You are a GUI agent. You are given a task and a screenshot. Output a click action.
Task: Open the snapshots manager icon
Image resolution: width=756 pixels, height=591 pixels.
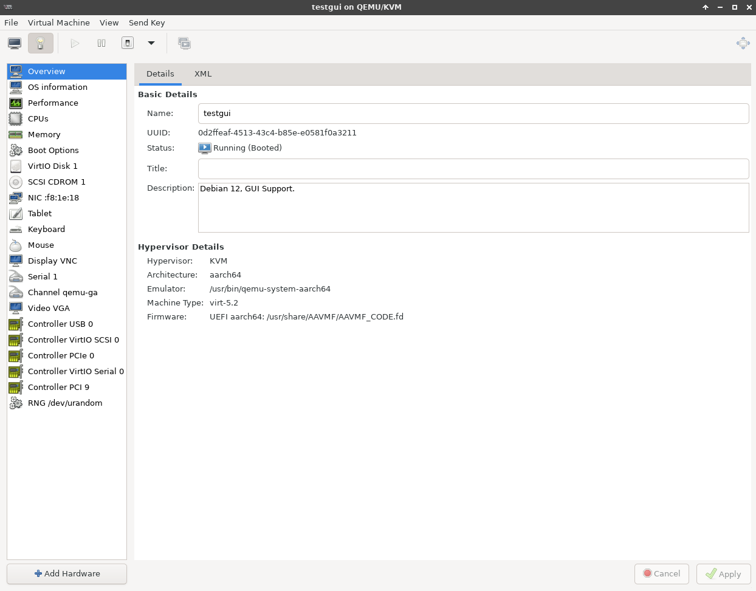[x=184, y=43]
